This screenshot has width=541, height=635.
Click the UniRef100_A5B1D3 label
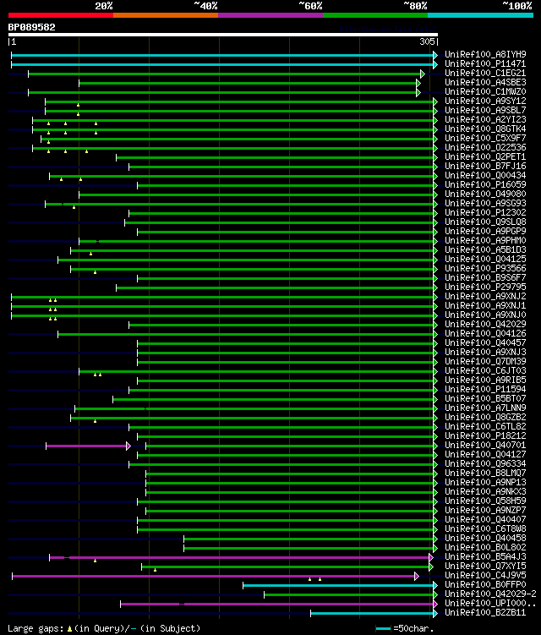[485, 250]
